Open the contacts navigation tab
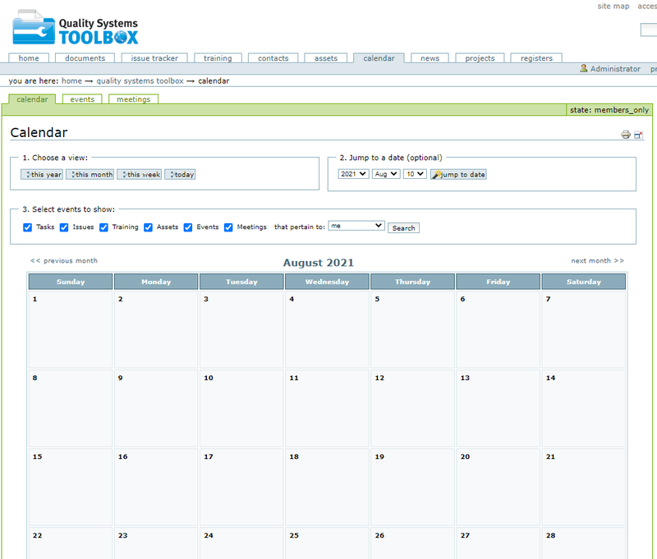This screenshot has width=657, height=559. pyautogui.click(x=273, y=58)
